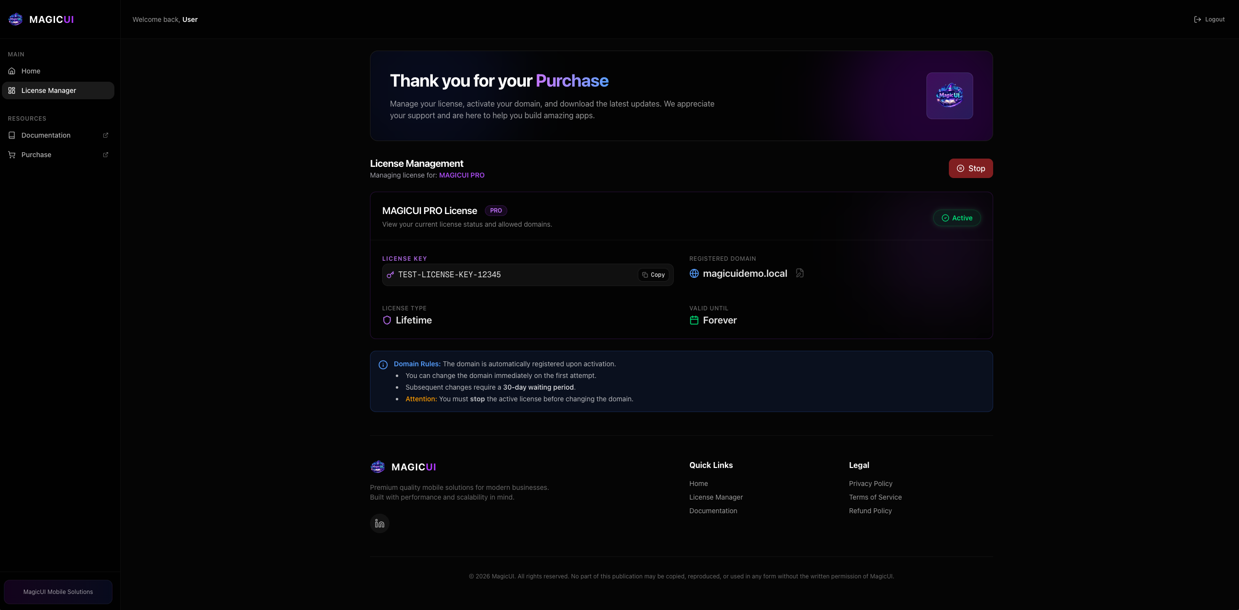Open the LinkedIn social icon in the footer

pos(380,523)
